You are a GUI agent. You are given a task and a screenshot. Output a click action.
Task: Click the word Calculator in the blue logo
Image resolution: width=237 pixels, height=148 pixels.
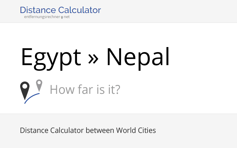pyautogui.click(x=79, y=10)
